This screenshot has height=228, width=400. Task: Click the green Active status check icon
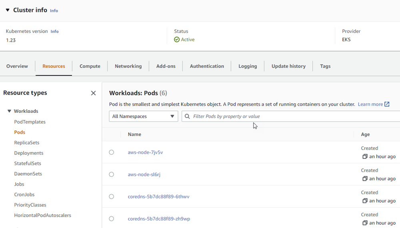click(x=177, y=40)
